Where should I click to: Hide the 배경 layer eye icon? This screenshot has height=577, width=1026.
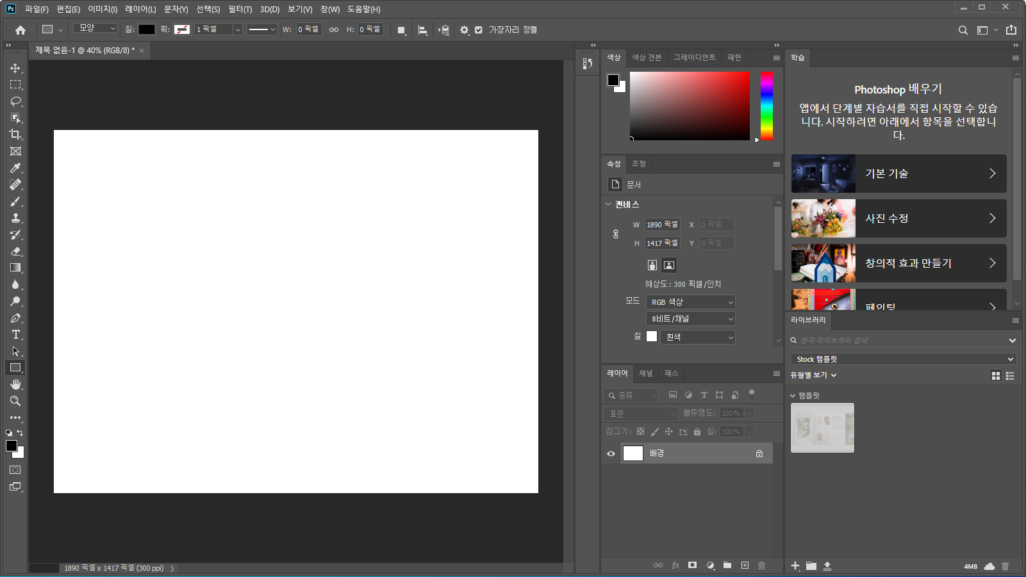(x=611, y=453)
